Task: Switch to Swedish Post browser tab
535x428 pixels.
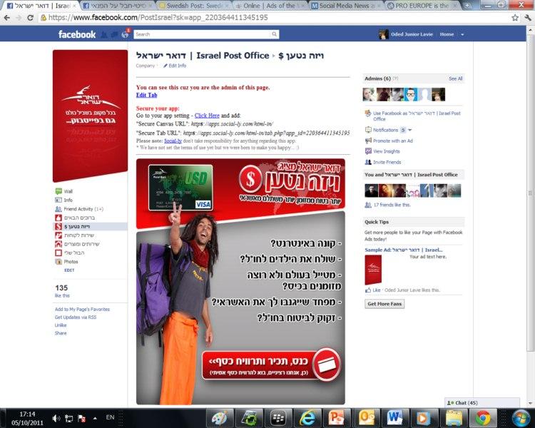Action: click(194, 6)
